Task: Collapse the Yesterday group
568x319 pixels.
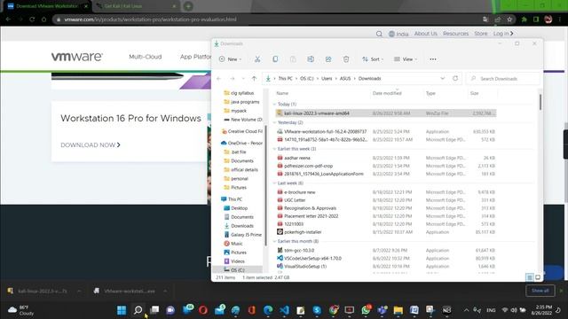Action: pyautogui.click(x=274, y=122)
